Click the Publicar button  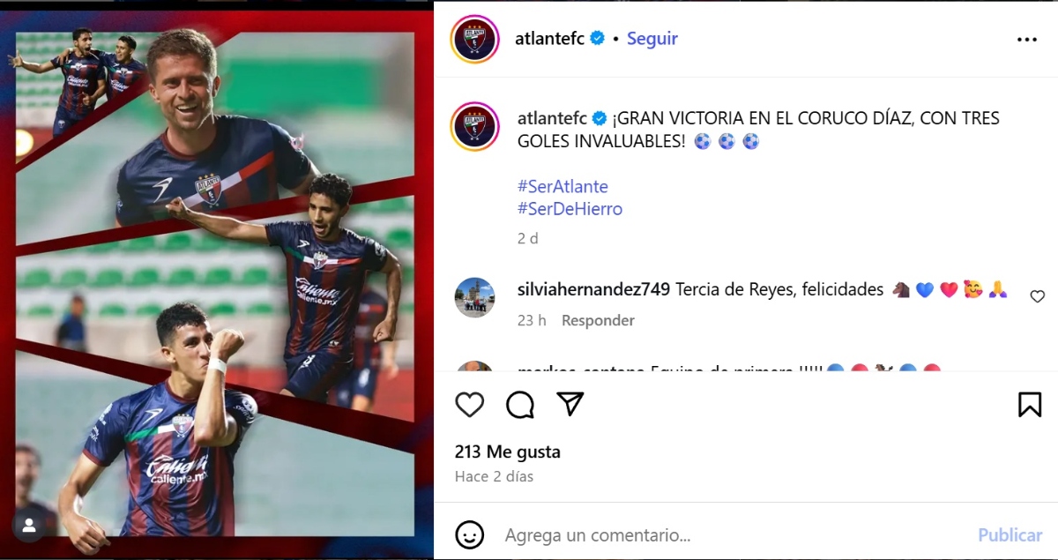(x=1010, y=535)
